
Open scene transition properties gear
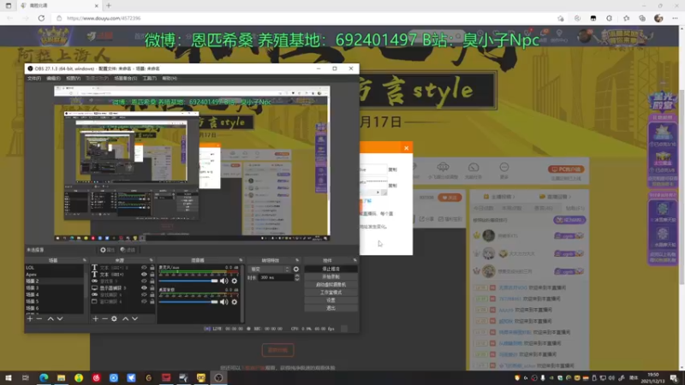pos(296,269)
